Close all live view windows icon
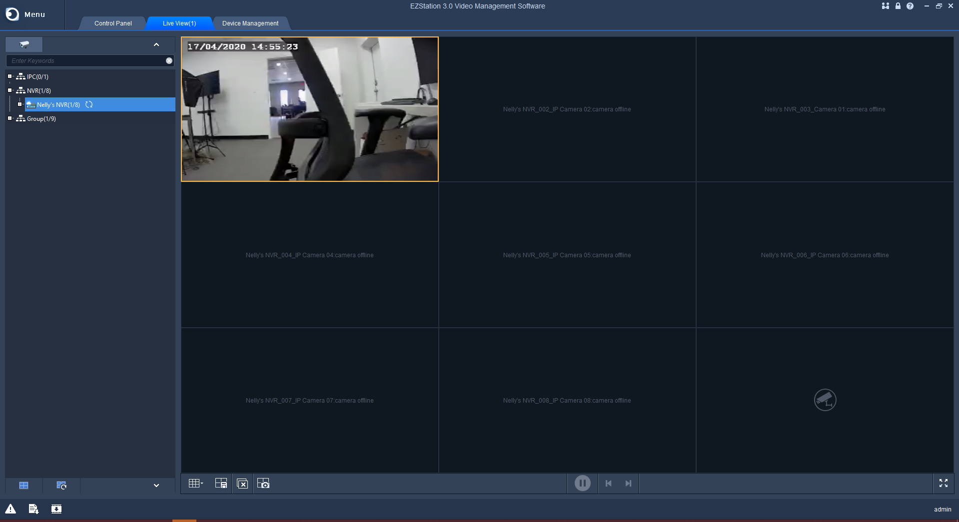959x522 pixels. click(242, 484)
